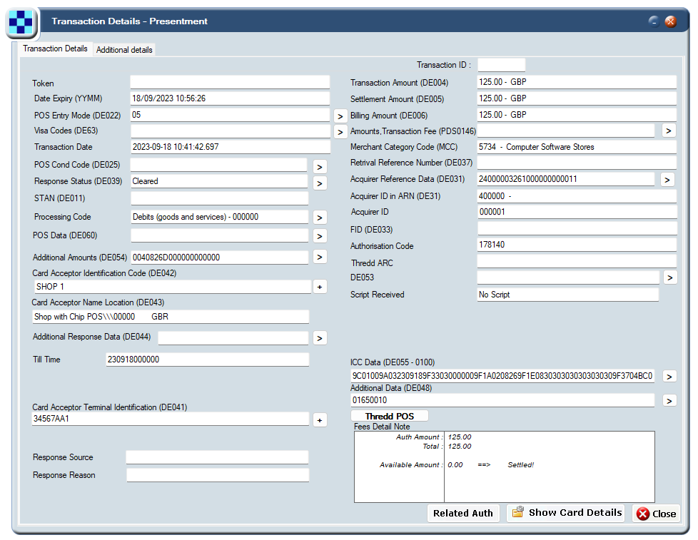
Task: Click Transaction Date value 2023-09-18 10:41:42.697
Action: (x=231, y=147)
